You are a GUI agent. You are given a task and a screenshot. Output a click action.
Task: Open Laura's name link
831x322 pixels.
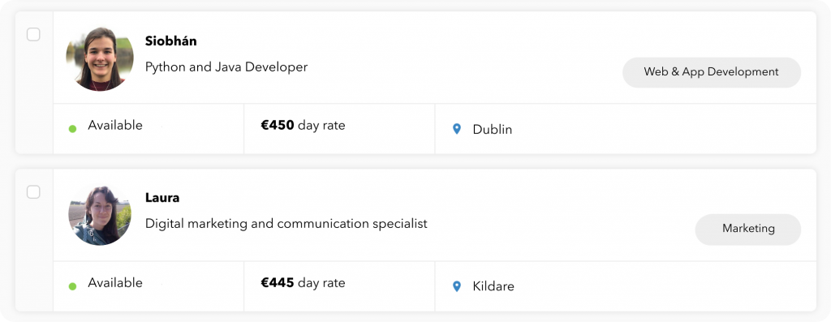tap(162, 198)
